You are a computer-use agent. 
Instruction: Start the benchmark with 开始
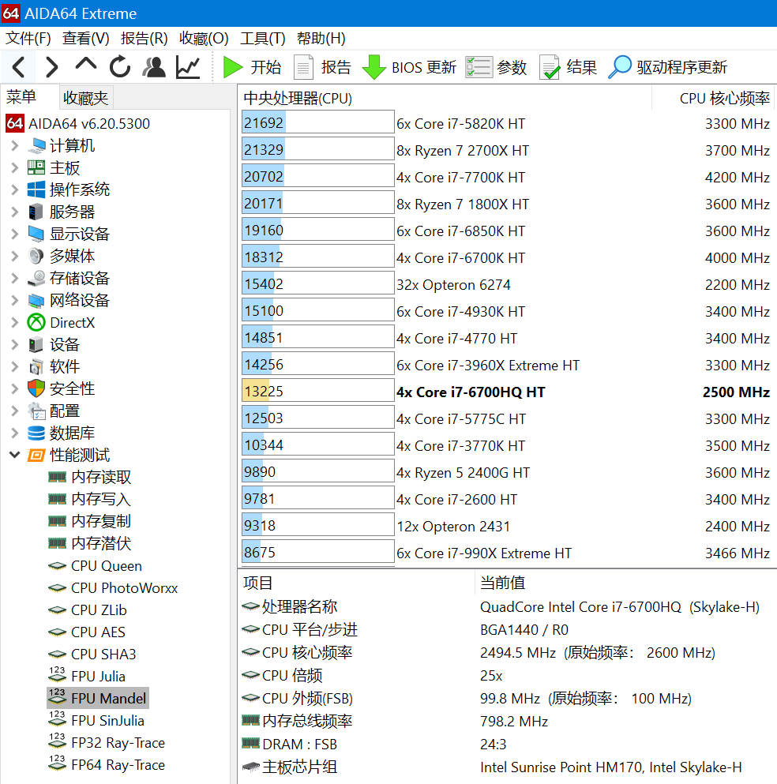pos(252,67)
